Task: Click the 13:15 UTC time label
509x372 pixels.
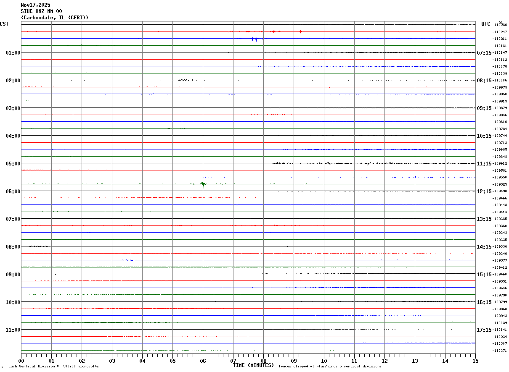Action: tap(484, 219)
